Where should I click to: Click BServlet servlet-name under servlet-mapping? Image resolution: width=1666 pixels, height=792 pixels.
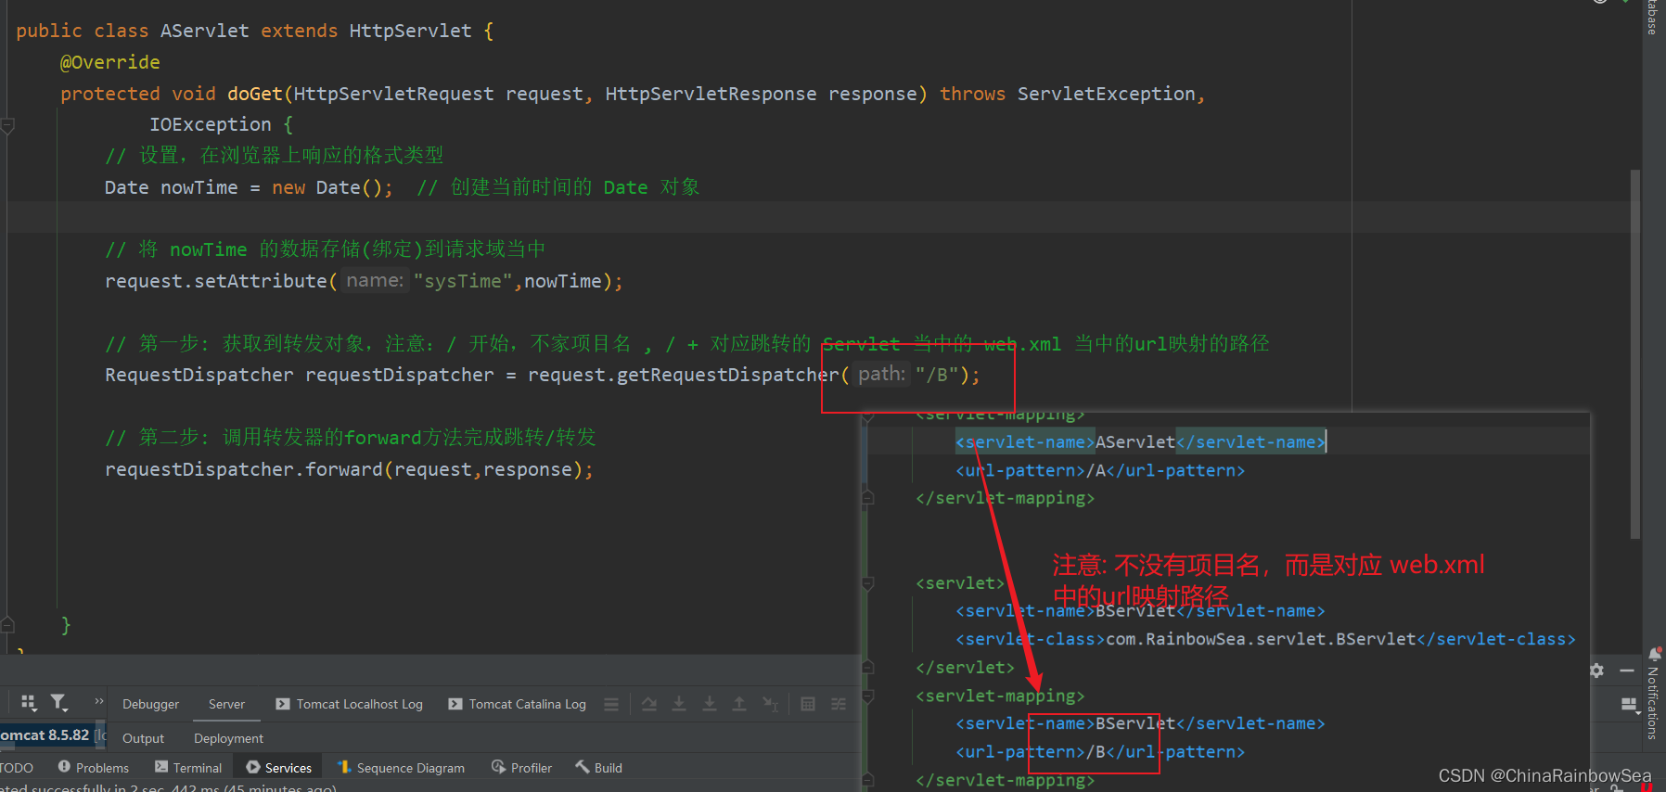pos(1135,723)
